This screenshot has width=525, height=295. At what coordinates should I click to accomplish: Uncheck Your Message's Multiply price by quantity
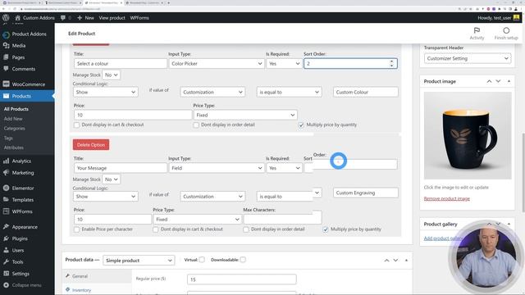pos(326,229)
